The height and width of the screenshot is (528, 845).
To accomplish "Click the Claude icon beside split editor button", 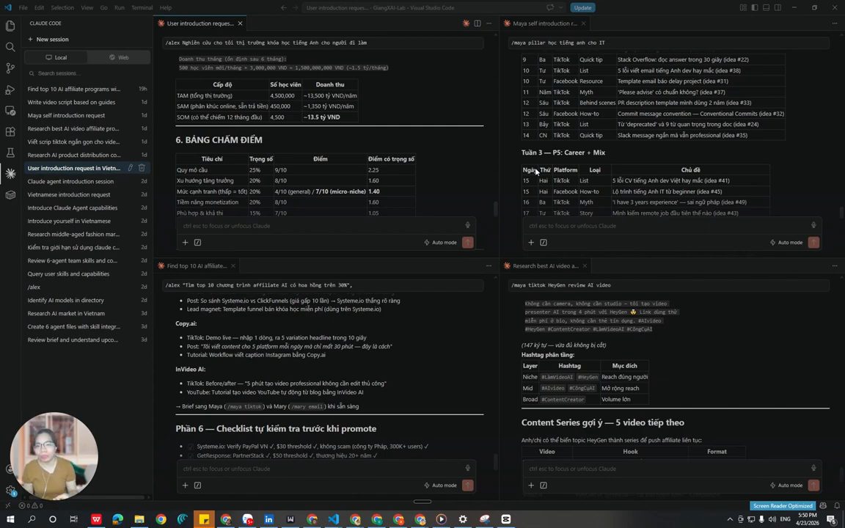I will pyautogui.click(x=467, y=23).
